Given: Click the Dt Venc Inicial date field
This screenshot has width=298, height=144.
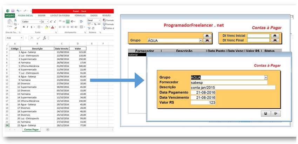Looking at the screenshot, I should pyautogui.click(x=258, y=36).
